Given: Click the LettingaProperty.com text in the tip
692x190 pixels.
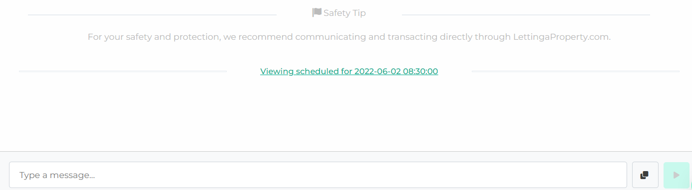Looking at the screenshot, I should point(562,37).
